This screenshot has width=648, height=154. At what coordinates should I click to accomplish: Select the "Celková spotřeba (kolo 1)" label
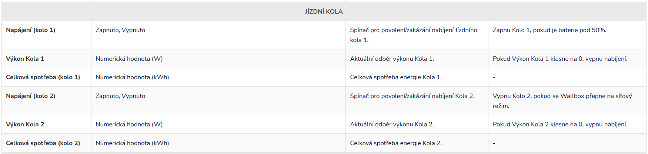tap(43, 77)
